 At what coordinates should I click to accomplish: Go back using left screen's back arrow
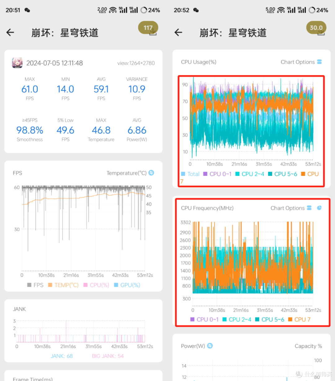click(x=10, y=32)
